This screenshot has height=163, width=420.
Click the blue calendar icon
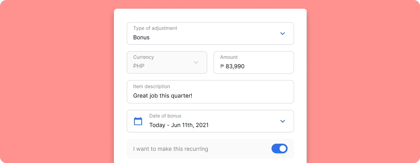138,121
